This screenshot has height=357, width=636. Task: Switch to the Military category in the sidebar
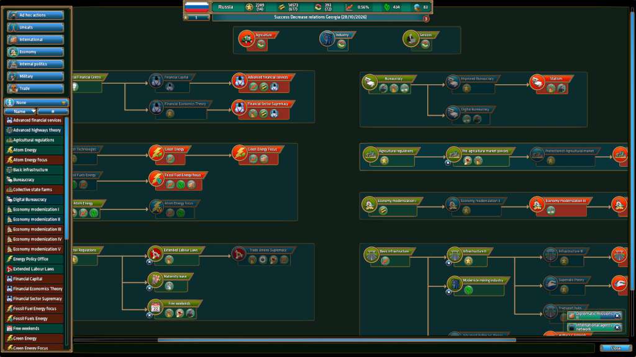click(x=35, y=76)
